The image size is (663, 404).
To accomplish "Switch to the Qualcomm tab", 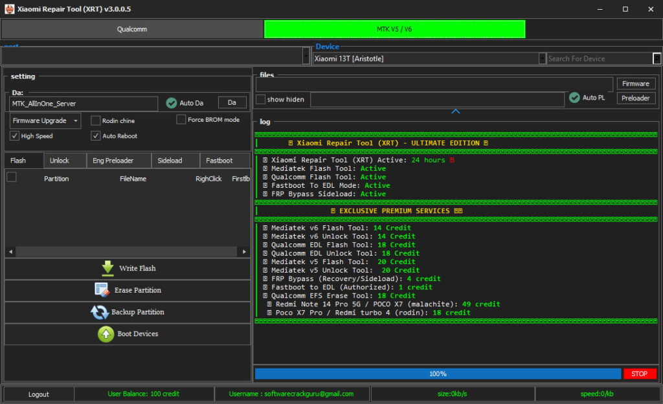I will [x=132, y=29].
